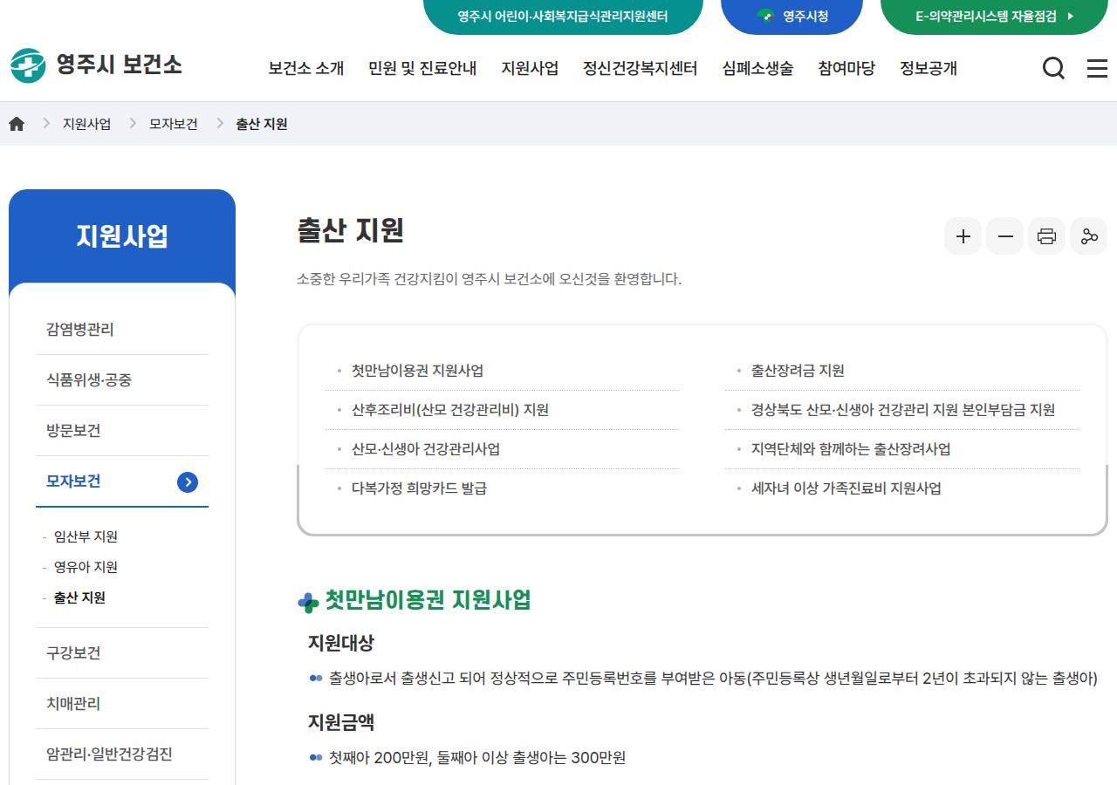The height and width of the screenshot is (785, 1117).
Task: Open 영주시 어린이·사회복지급식관리지원센터 link
Action: 563,16
